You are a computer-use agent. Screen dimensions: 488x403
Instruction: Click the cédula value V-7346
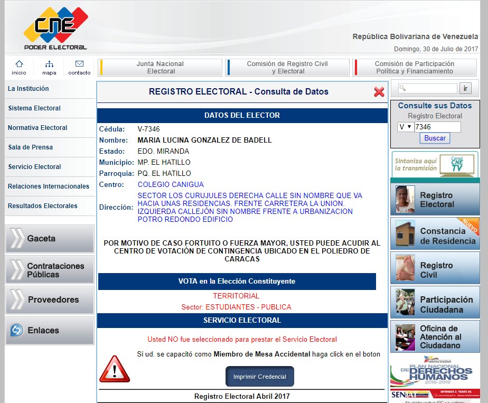coord(148,129)
